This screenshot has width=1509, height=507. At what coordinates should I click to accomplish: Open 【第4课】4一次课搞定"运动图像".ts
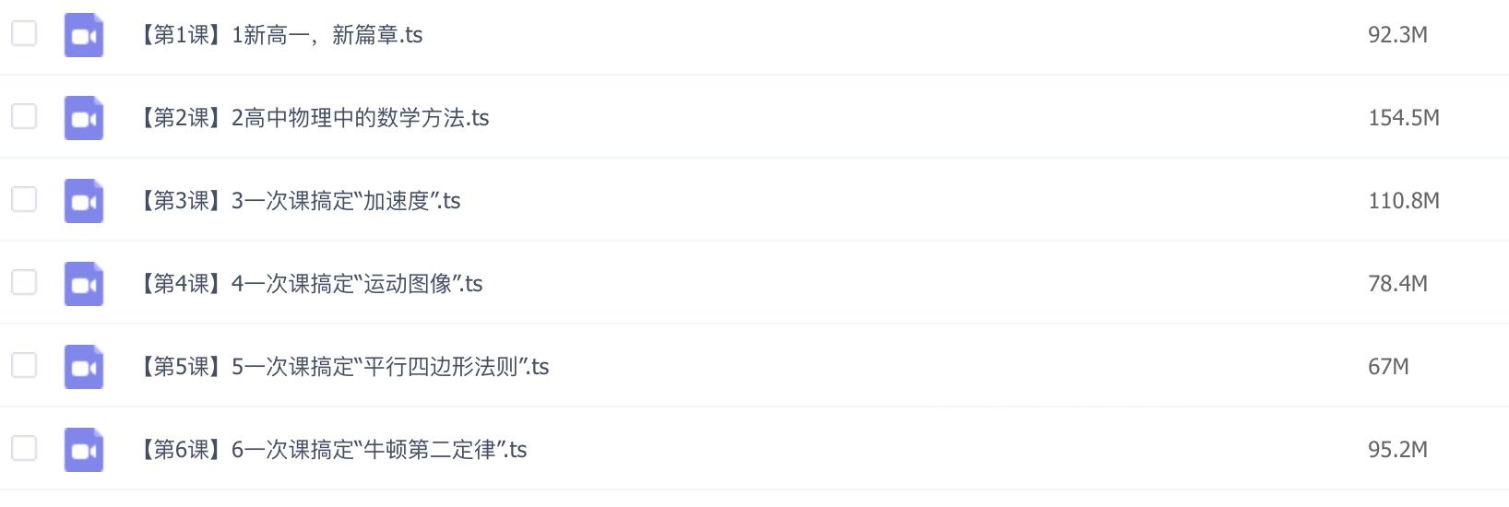[310, 284]
